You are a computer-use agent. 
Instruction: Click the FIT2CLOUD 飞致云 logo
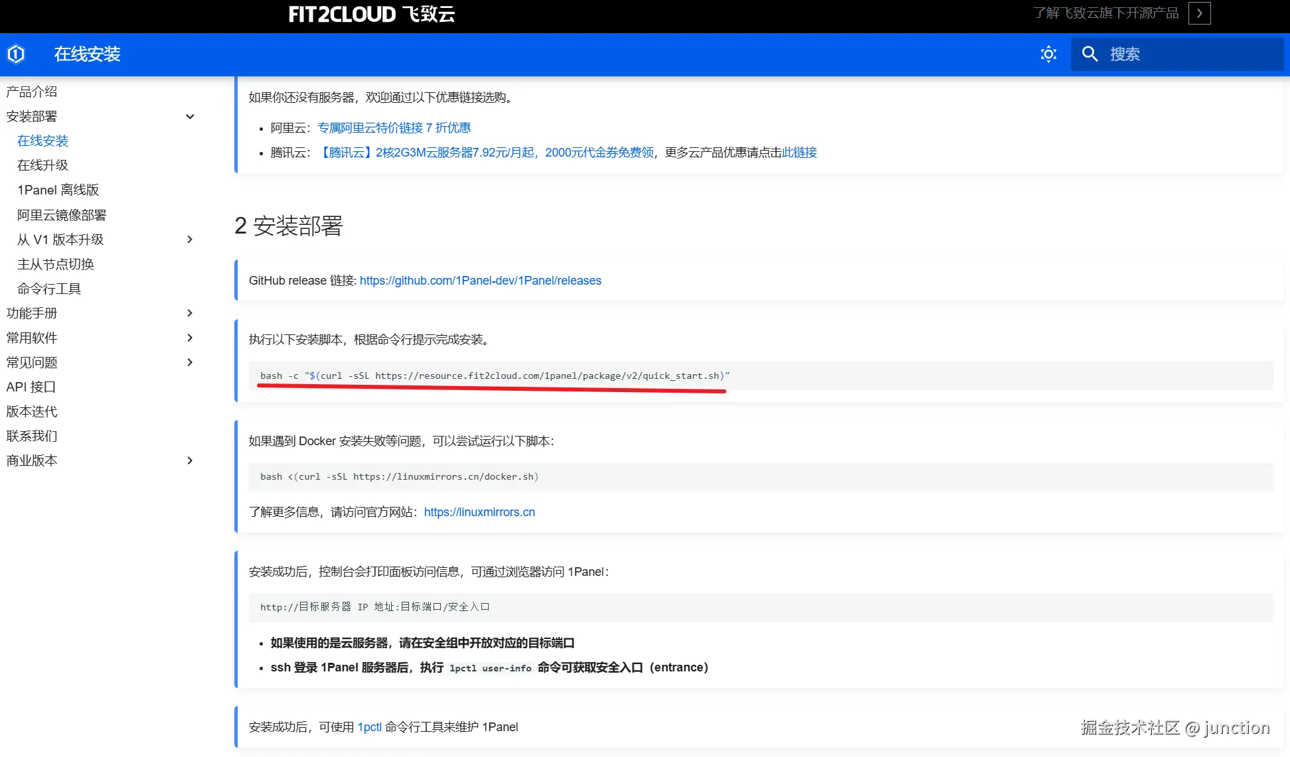371,14
